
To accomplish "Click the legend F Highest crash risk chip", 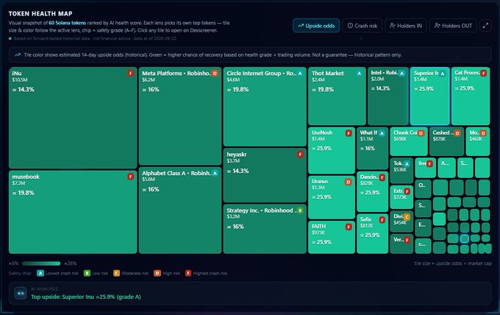I will (x=188, y=273).
